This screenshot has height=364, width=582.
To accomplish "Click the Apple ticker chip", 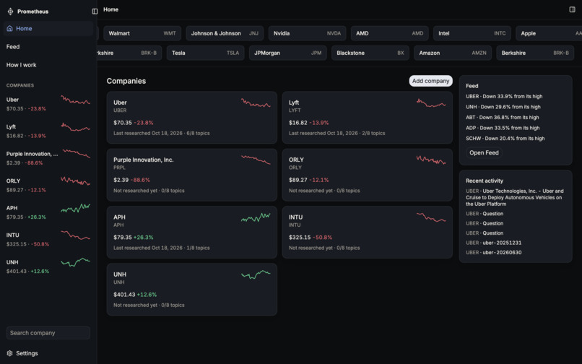I will click(549, 33).
